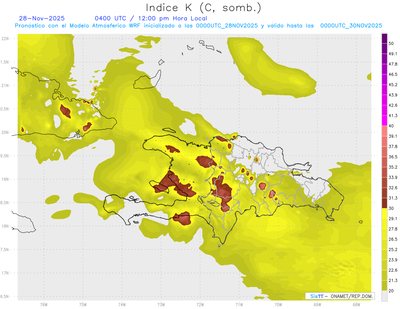This screenshot has width=400, height=309.
Task: Select the dark purple legend segment above 50
Action: (384, 39)
